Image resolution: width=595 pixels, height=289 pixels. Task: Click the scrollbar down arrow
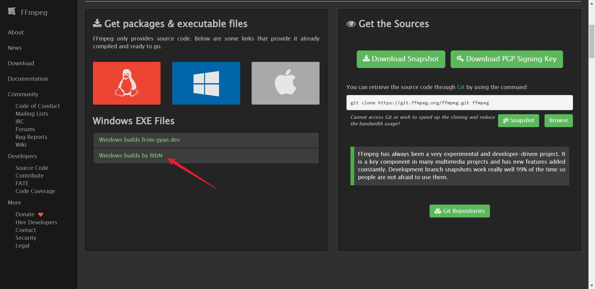(x=592, y=286)
